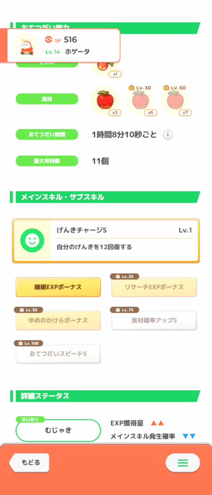Select the Lv. 60 locked apple ingredient
Image resolution: width=212 pixels, height=495 pixels.
(x=174, y=101)
